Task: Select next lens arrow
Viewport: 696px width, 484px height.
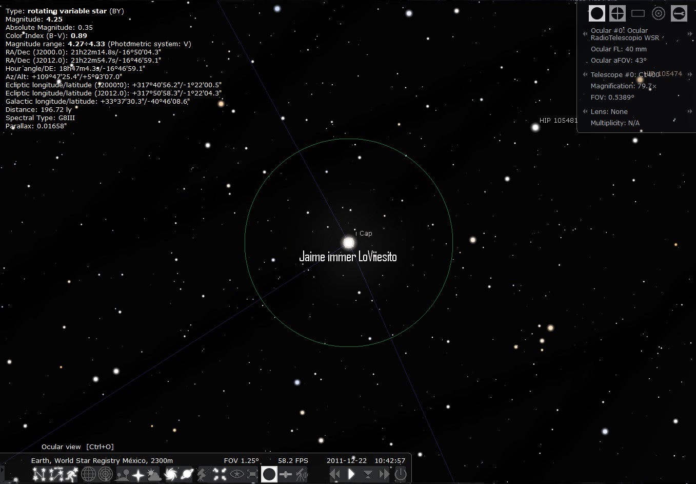Action: 690,111
